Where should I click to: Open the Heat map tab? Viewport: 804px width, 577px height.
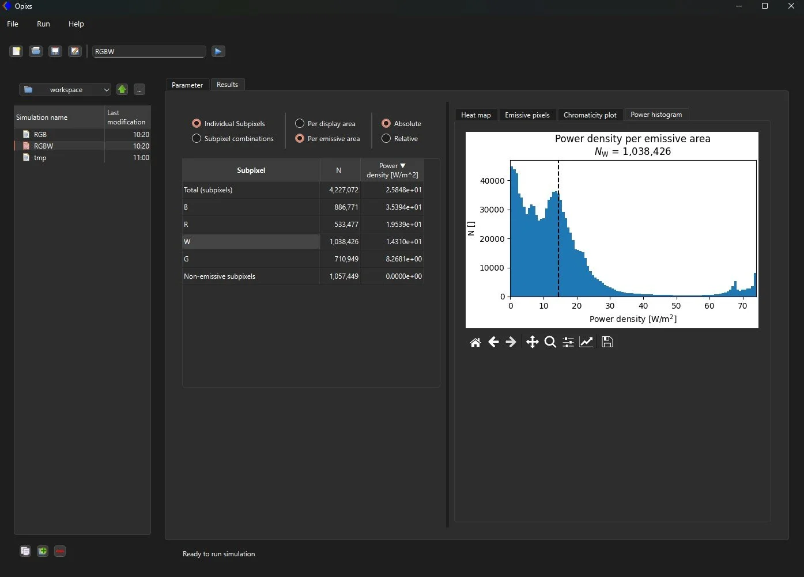(475, 115)
